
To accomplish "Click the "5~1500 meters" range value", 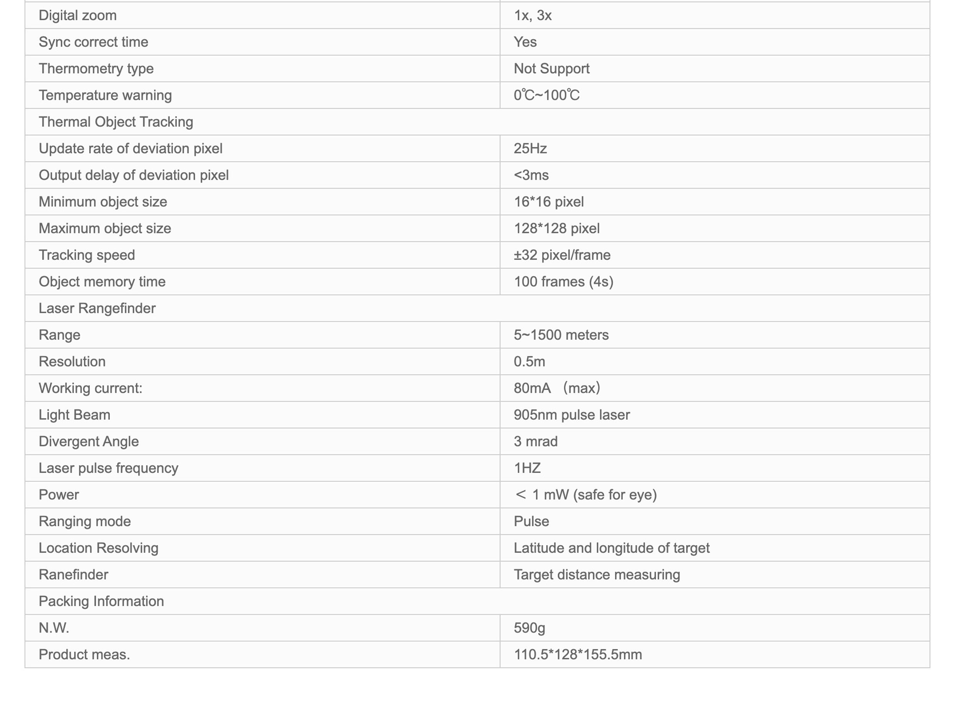I will point(561,335).
